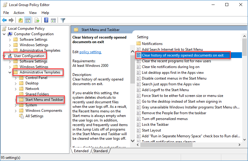Click icon of Add Logoff to Start Menu
The width and height of the screenshot is (248, 161).
[139, 90]
